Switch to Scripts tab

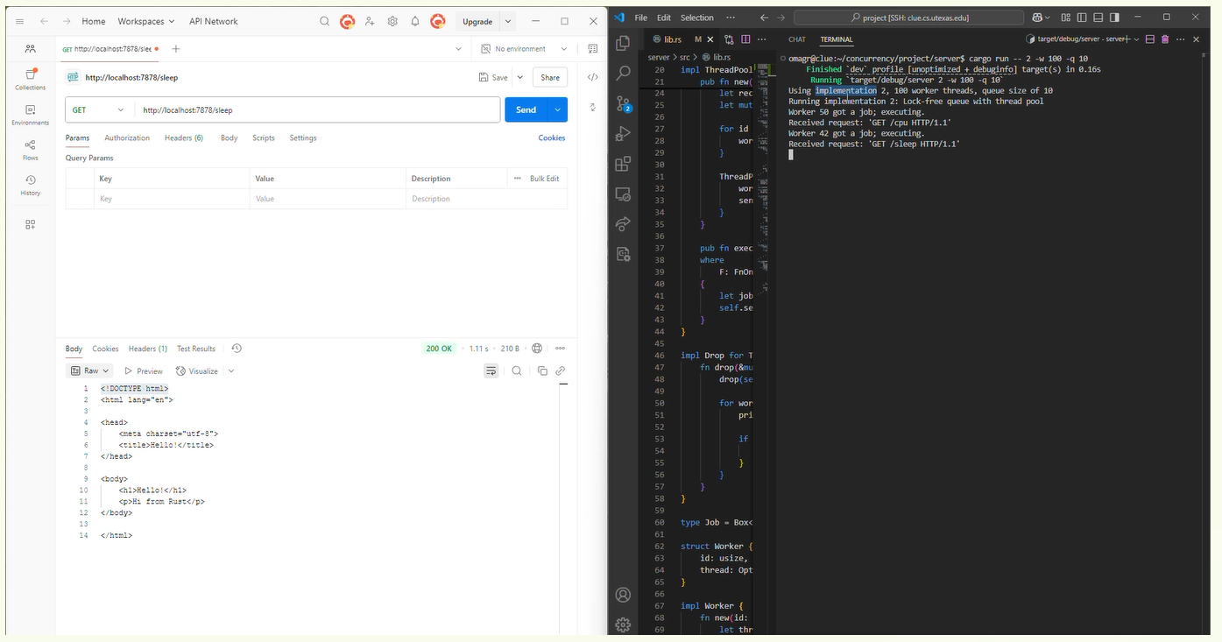[x=264, y=138]
